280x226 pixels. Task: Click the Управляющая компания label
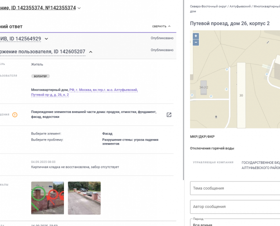coord(213,162)
